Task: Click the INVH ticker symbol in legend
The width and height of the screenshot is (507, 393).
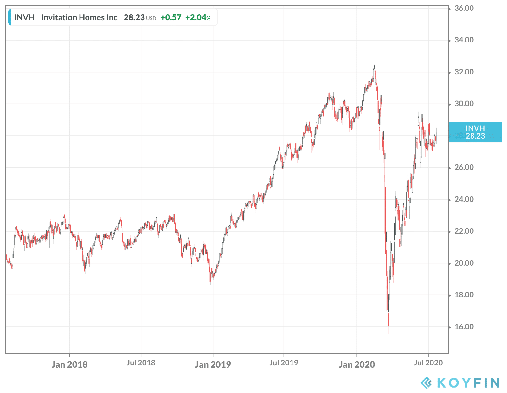Action: click(x=24, y=17)
